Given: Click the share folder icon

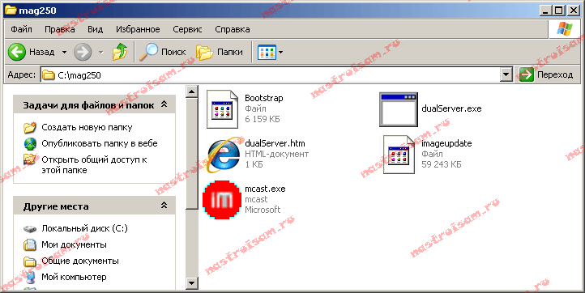Looking at the screenshot, I should coord(30,160).
